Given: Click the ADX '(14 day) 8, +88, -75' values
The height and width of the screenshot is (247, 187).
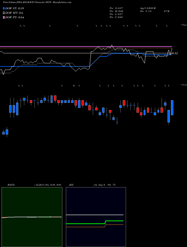Looking at the screenshot, I should [104, 185].
